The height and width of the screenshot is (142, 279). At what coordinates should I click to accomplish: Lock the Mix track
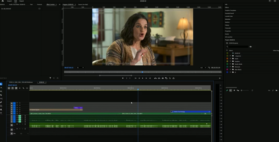pyautogui.click(x=12, y=133)
